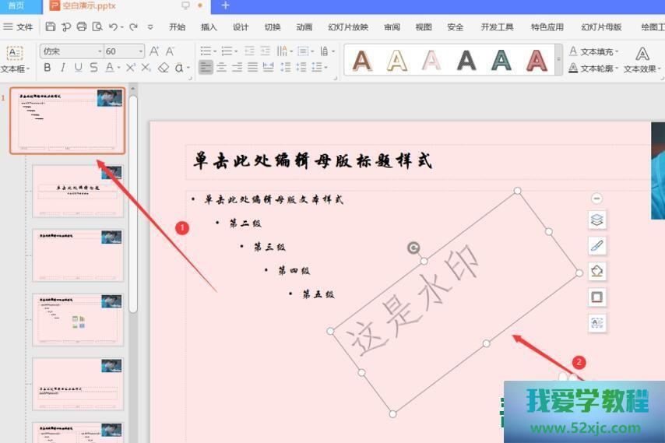Select the teal WordArt style swatch
The image size is (665, 443).
[x=501, y=60]
